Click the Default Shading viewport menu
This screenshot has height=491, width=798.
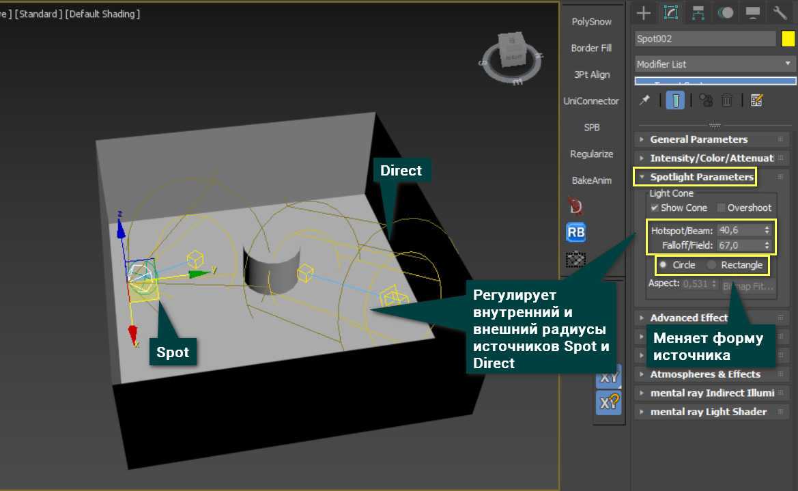[x=103, y=14]
